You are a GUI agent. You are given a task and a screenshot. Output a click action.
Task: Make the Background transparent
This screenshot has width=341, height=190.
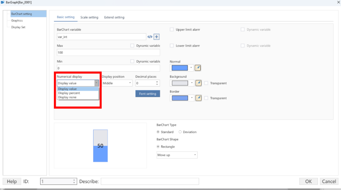[206, 83]
